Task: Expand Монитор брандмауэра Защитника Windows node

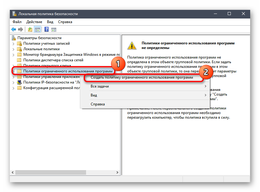Action: [13, 55]
